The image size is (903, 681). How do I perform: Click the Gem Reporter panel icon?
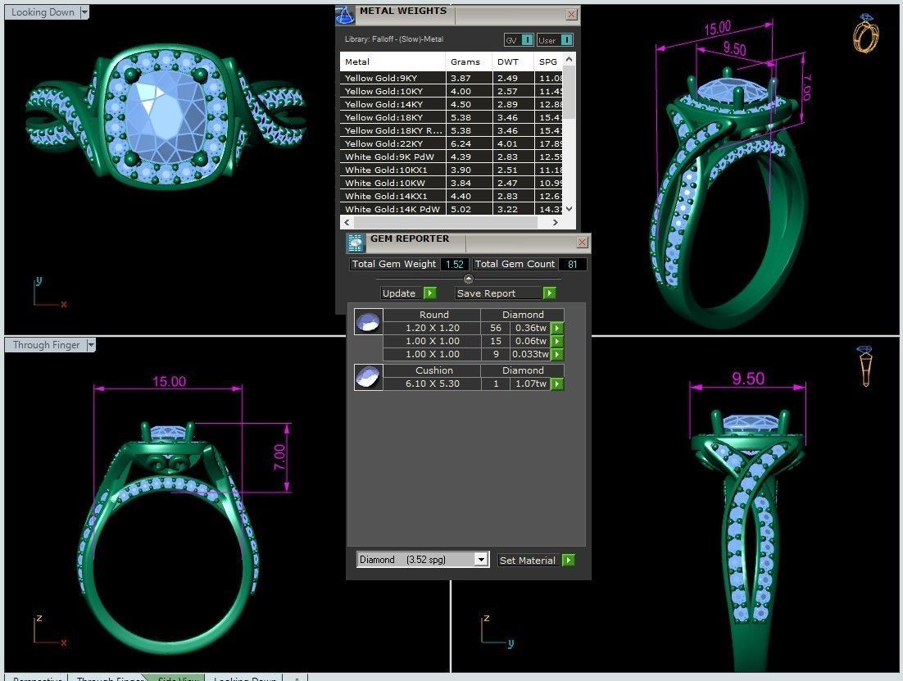[x=356, y=243]
